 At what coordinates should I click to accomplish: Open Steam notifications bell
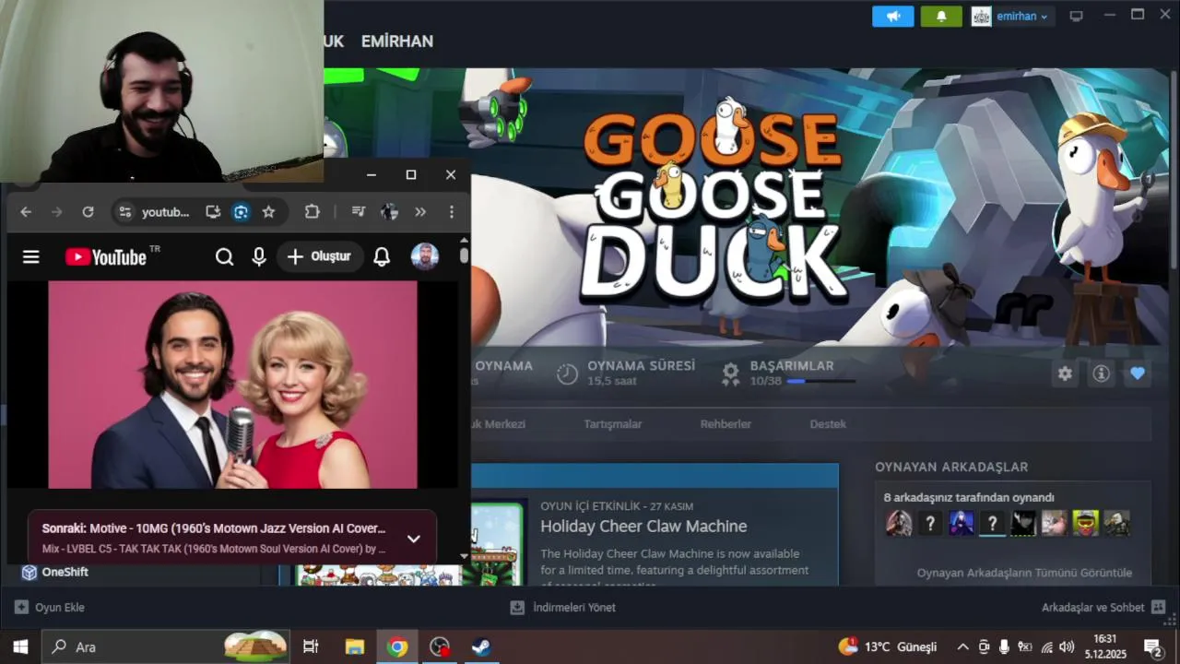click(941, 17)
